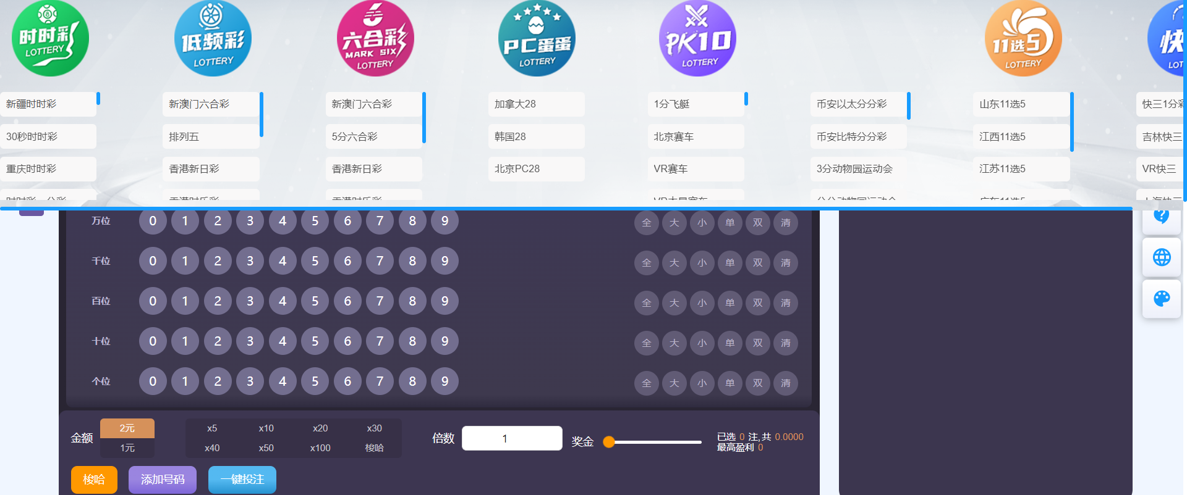Click the 11选5 lottery logo

pyautogui.click(x=1023, y=38)
